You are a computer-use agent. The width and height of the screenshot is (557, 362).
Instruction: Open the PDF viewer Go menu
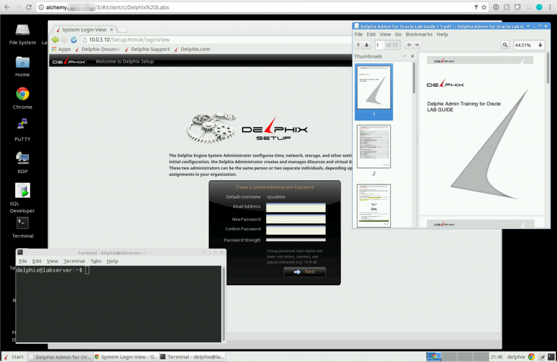tap(398, 34)
